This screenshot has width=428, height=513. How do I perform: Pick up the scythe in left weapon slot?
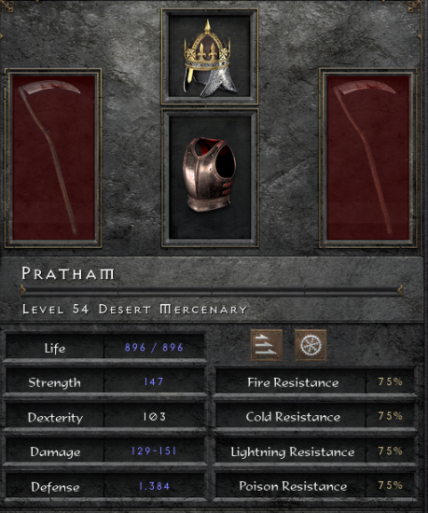(x=49, y=158)
